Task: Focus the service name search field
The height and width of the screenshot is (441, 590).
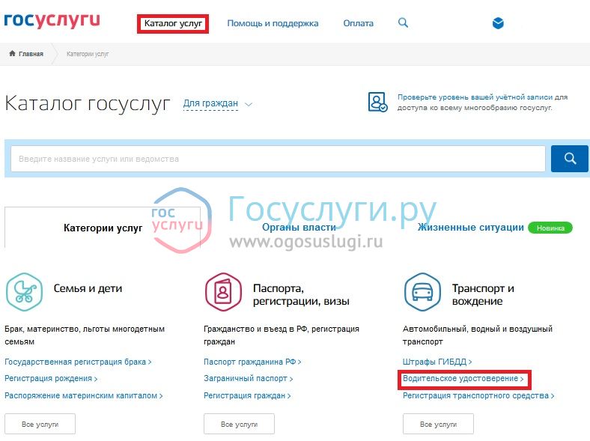Action: pyautogui.click(x=278, y=159)
